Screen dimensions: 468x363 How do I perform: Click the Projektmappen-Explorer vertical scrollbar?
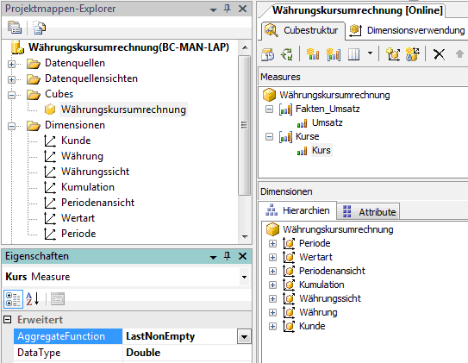tap(245, 125)
